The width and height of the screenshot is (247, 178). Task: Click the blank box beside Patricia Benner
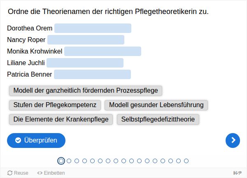(93, 74)
